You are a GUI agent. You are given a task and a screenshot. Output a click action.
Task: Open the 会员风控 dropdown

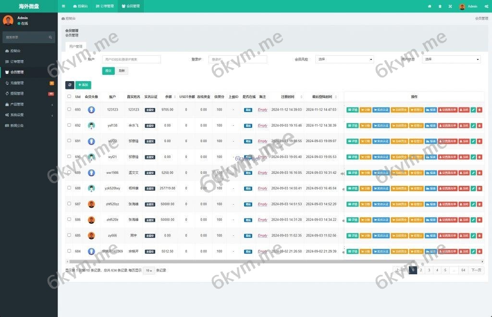[x=344, y=60]
